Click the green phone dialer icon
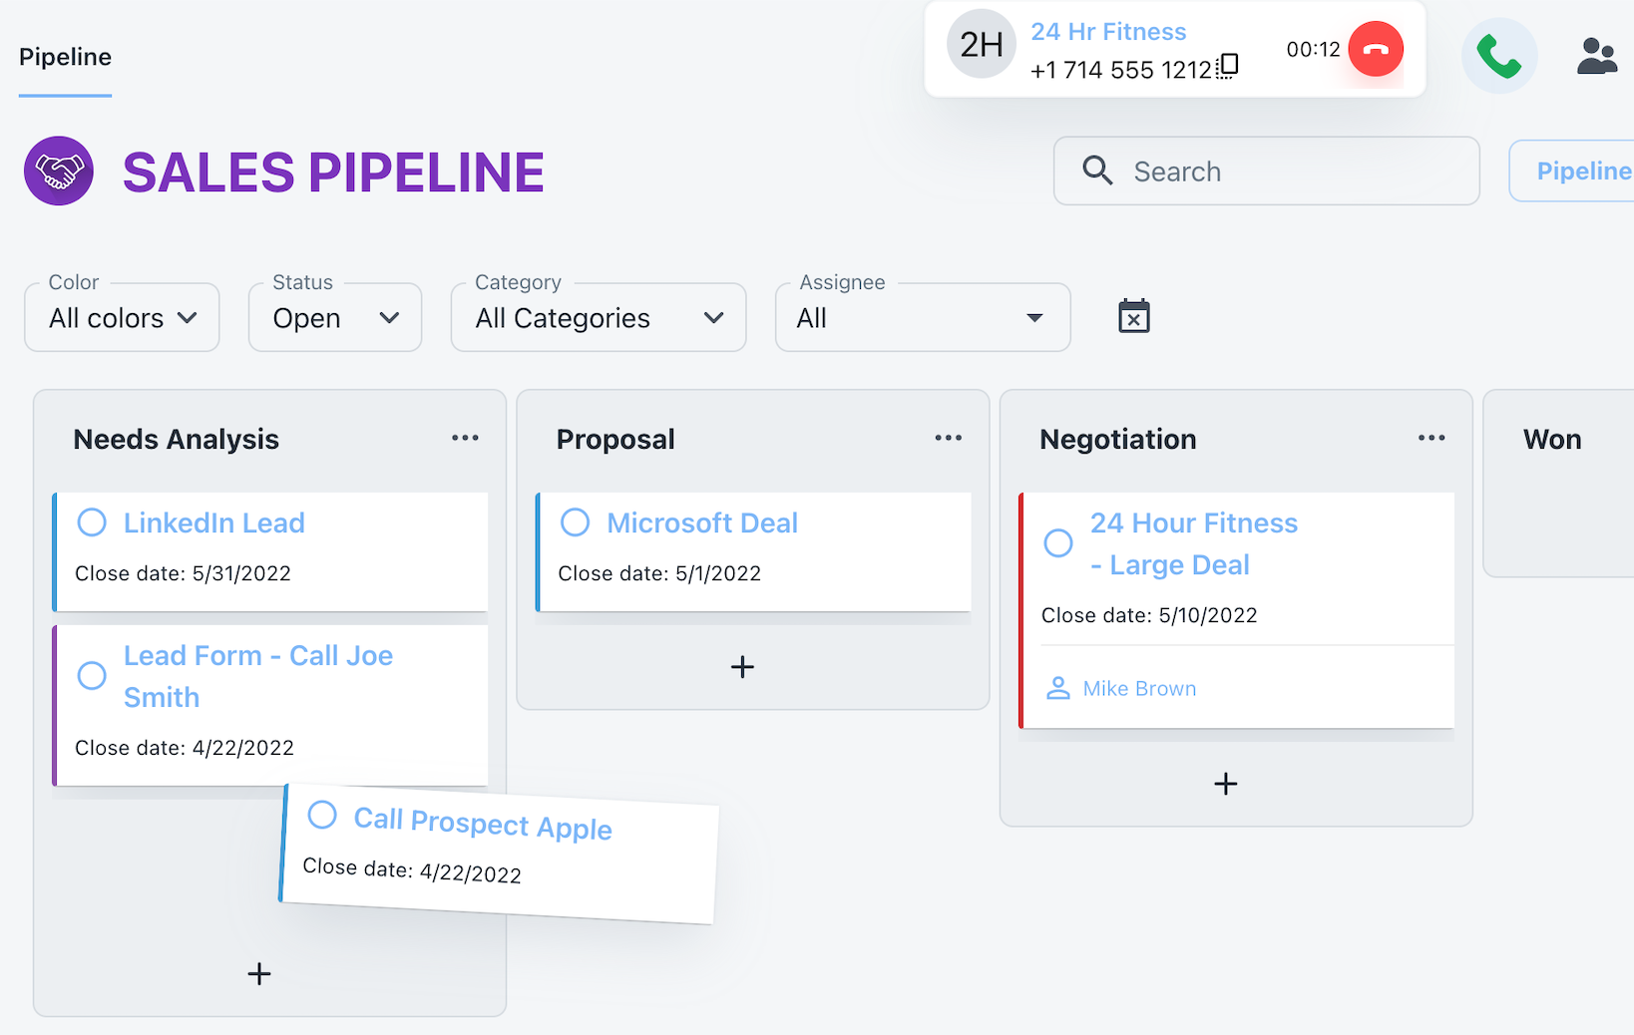The width and height of the screenshot is (1634, 1035). [x=1498, y=56]
